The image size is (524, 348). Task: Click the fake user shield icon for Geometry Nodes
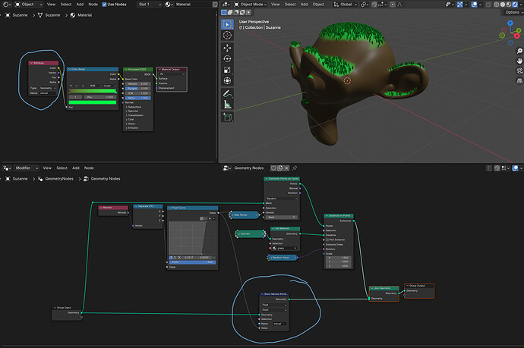(x=273, y=168)
